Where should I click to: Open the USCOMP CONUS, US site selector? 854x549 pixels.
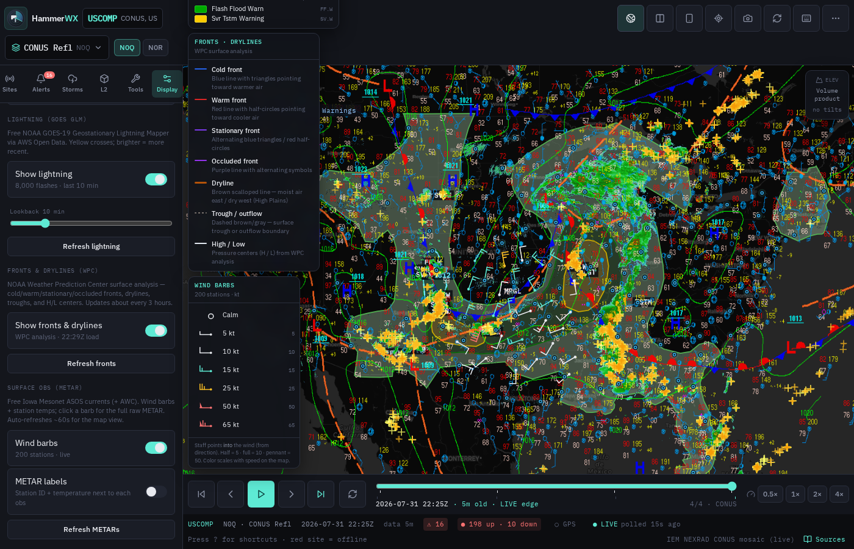[x=123, y=18]
